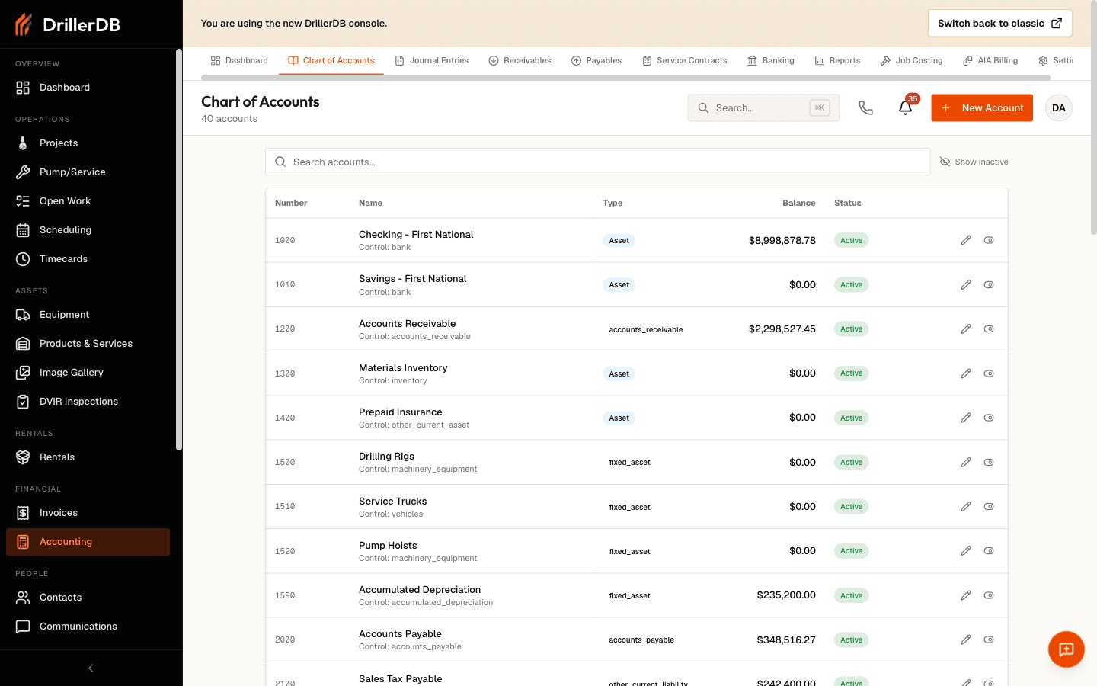Viewport: 1097px width, 686px height.
Task: Open Projects in the sidebar
Action: click(88, 143)
